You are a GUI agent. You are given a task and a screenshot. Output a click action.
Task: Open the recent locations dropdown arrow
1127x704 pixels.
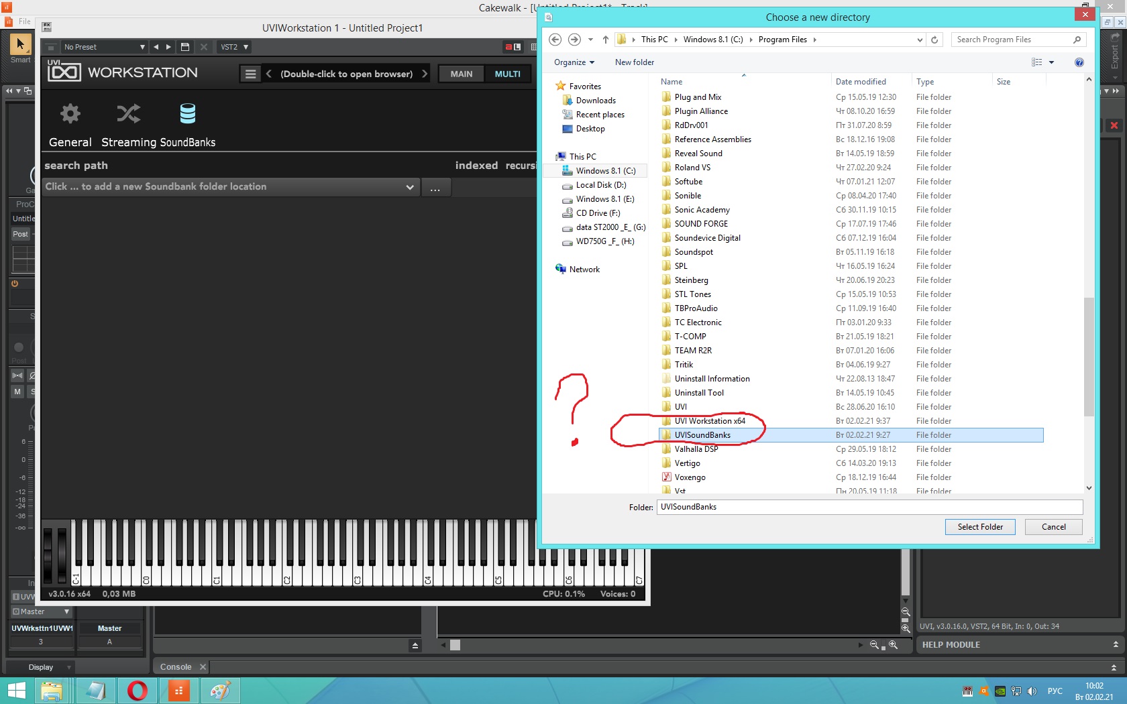tap(590, 40)
